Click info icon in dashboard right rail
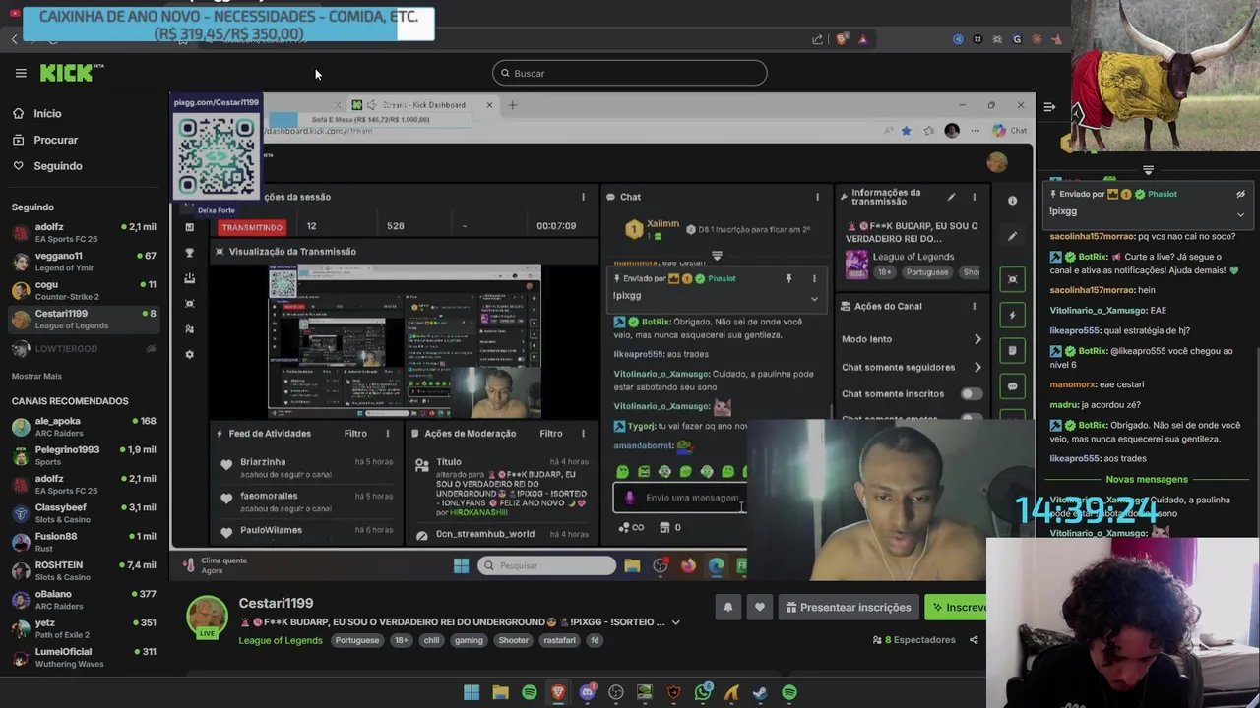This screenshot has height=708, width=1260. tap(1012, 201)
